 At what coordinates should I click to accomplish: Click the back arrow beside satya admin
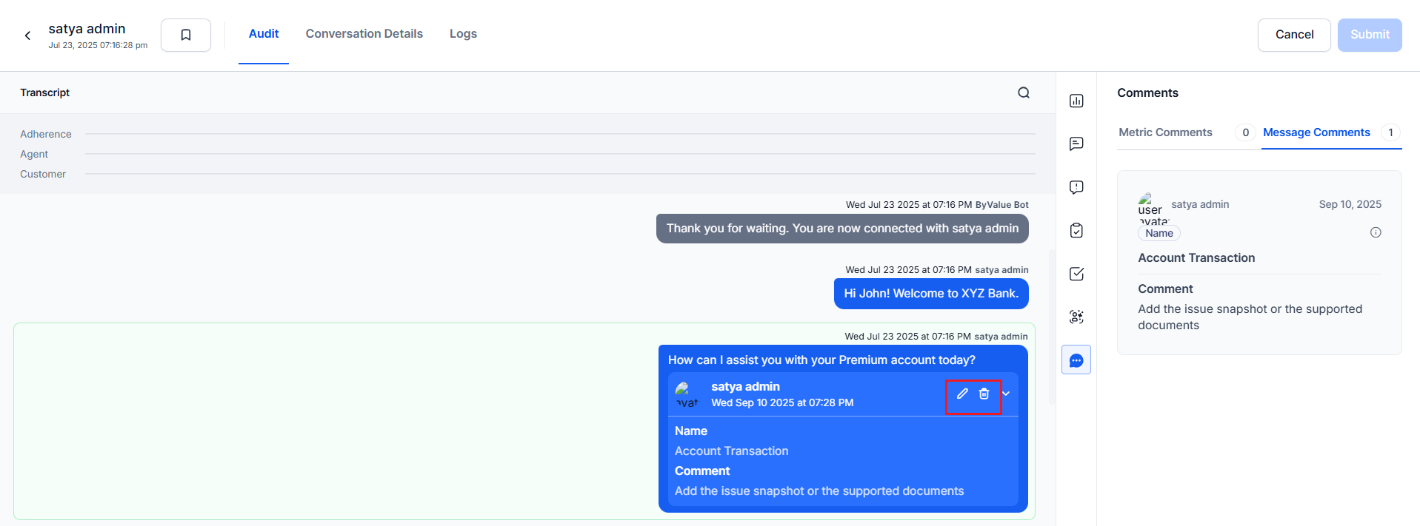click(x=27, y=36)
